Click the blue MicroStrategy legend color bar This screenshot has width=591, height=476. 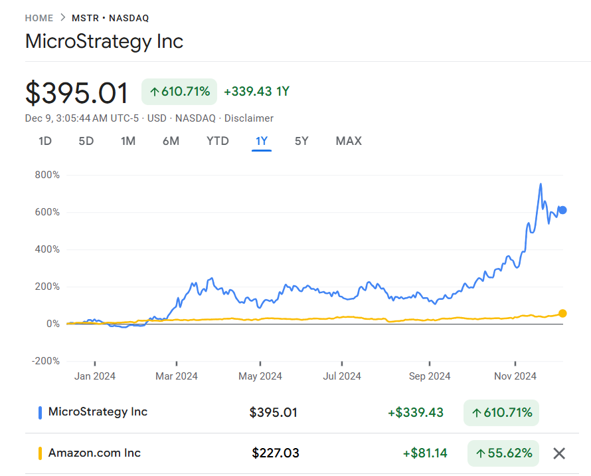tap(41, 412)
